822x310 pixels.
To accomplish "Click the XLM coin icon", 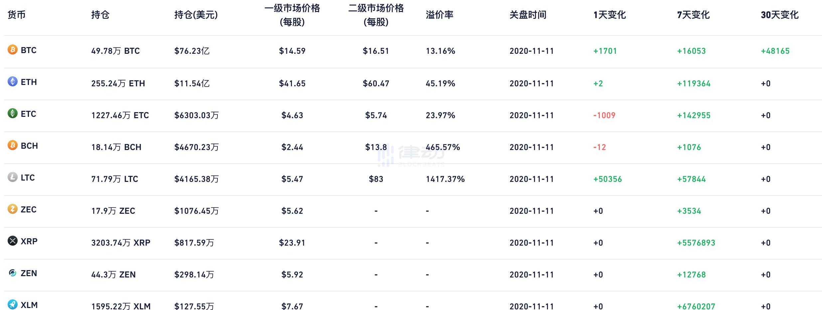I will [x=13, y=304].
